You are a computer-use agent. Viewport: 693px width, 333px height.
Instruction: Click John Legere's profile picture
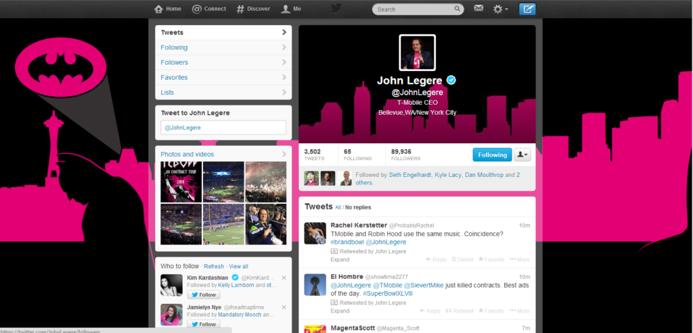[x=417, y=53]
